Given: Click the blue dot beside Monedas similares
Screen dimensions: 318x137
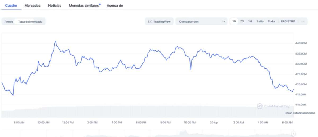Looking at the screenshot, I should [x=100, y=4].
